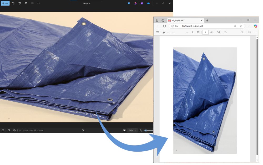Add this page to favorites star

pyautogui.click(x=241, y=26)
